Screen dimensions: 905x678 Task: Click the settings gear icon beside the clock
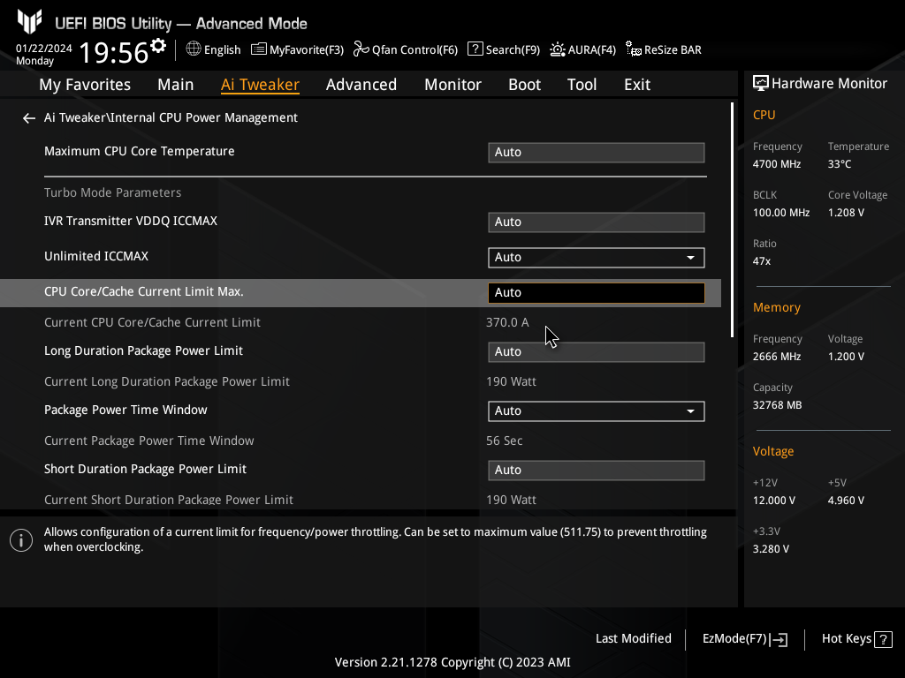158,46
